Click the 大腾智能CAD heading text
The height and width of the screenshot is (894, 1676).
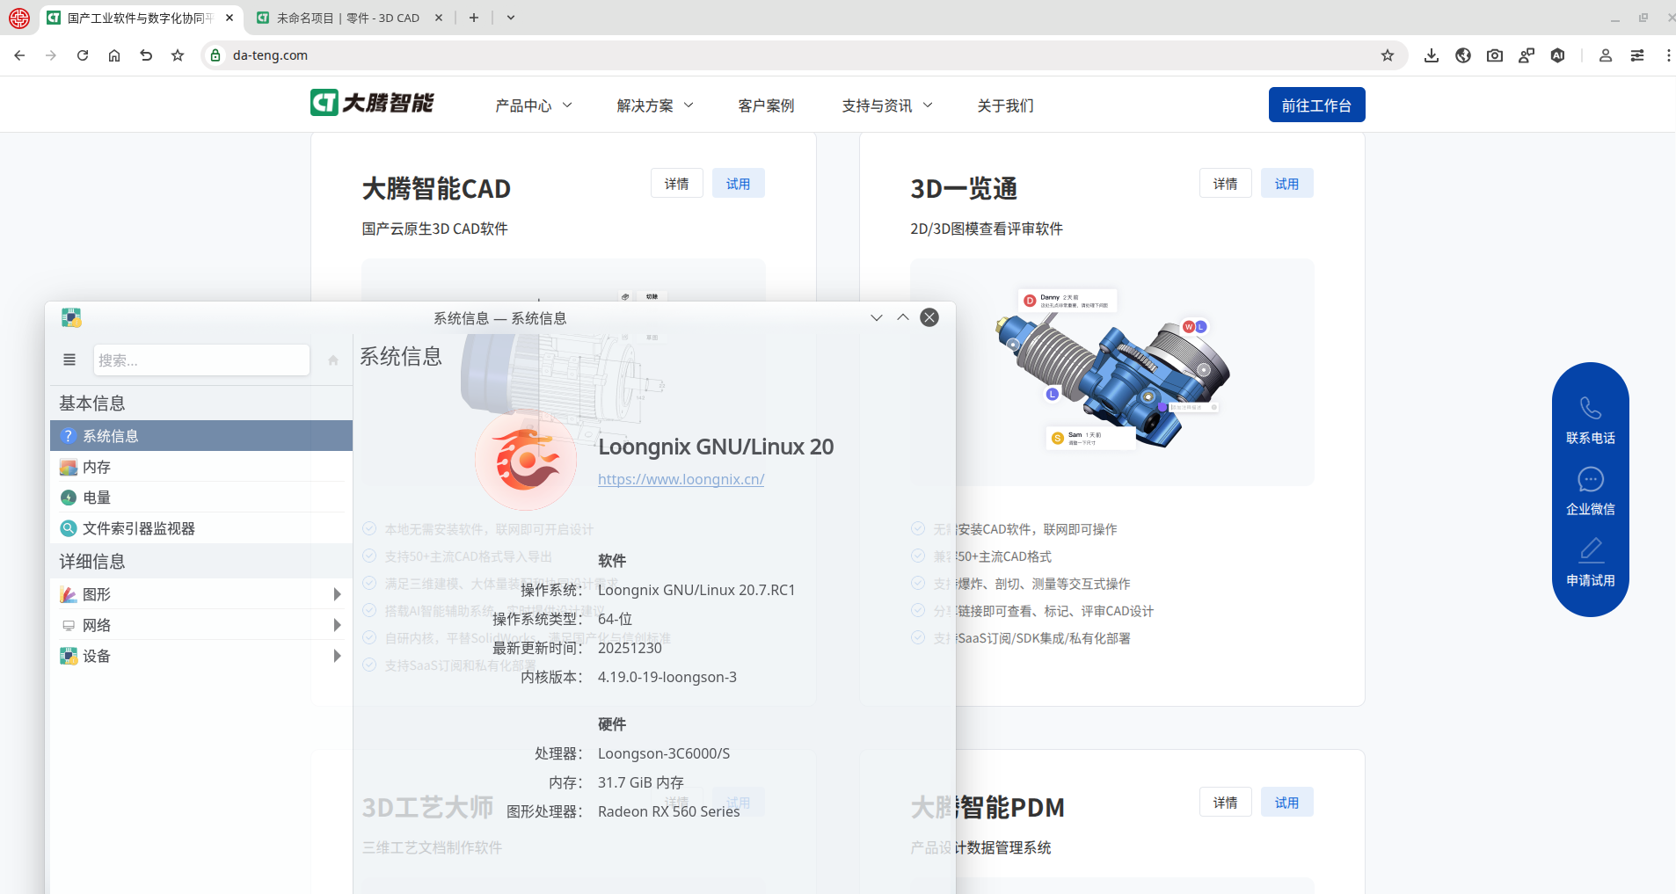(436, 188)
